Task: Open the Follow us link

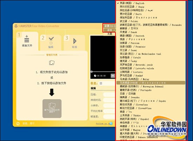Action: tap(102, 124)
